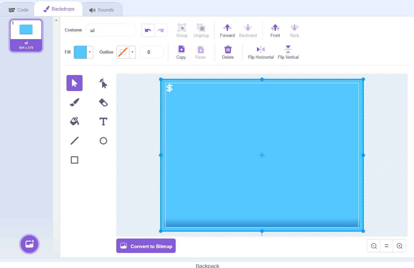Click the backdrop list scrollbar up arrow
Image resolution: width=414 pixels, height=268 pixels.
pyautogui.click(x=57, y=20)
